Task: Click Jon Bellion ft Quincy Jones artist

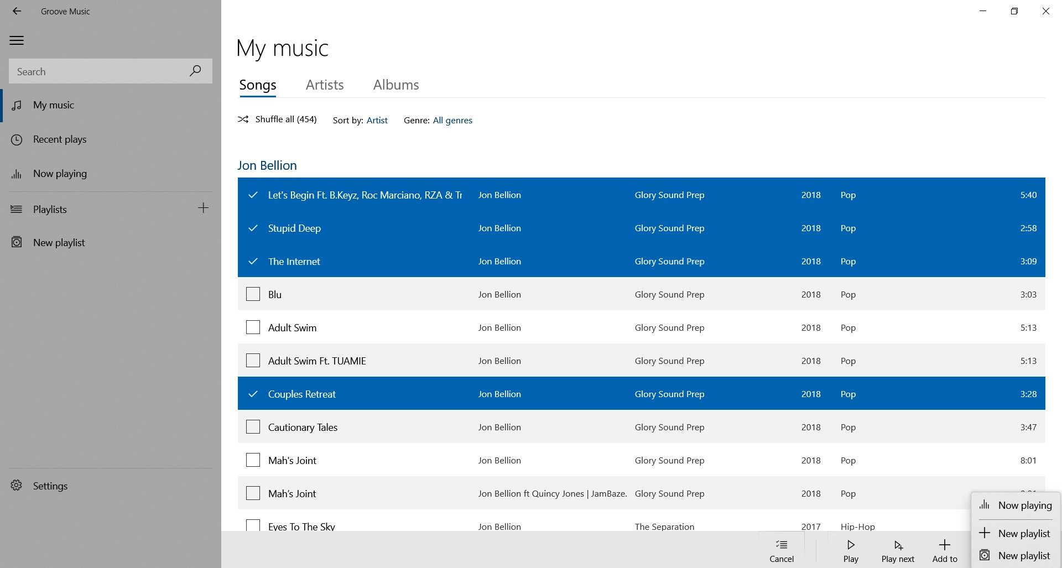Action: pos(553,494)
